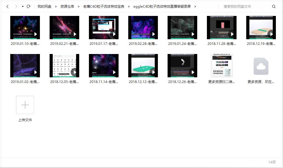Click the forward navigation arrow

(x=16, y=7)
